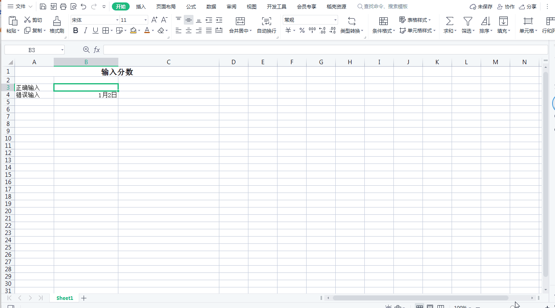The image size is (555, 308).
Task: Click the search command box 查找命令
Action: point(383,6)
